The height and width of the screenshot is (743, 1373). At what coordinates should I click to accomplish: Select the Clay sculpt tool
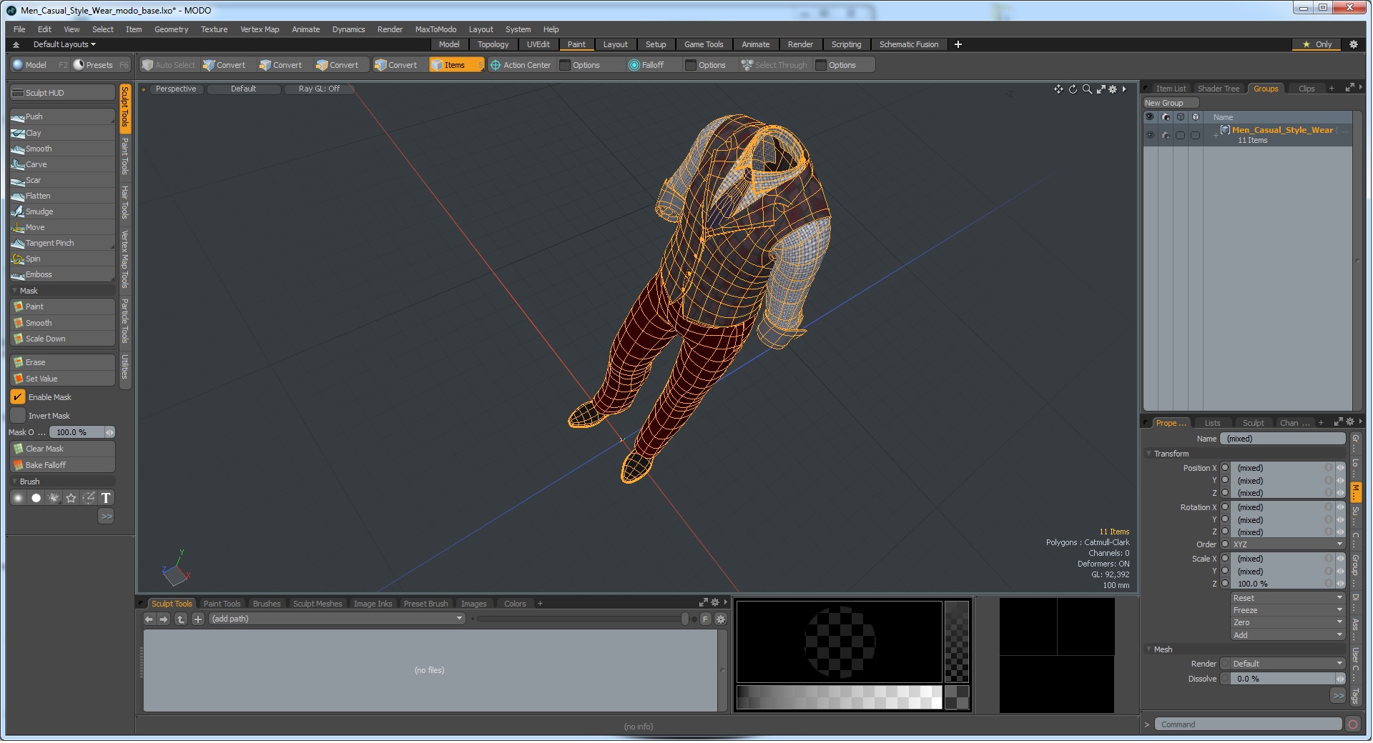[x=62, y=133]
